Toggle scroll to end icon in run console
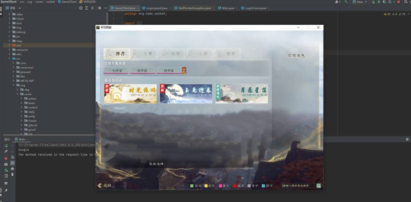 [x=12, y=163]
